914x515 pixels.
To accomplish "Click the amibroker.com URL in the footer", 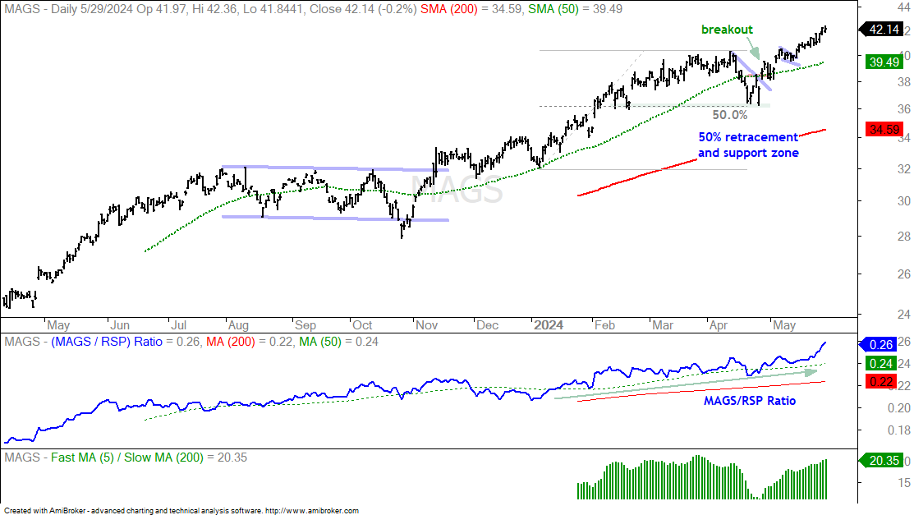I will [x=312, y=510].
